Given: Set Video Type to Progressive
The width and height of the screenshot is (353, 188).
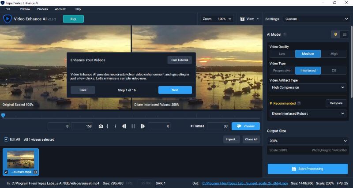Looking at the screenshot, I should 282,71.
